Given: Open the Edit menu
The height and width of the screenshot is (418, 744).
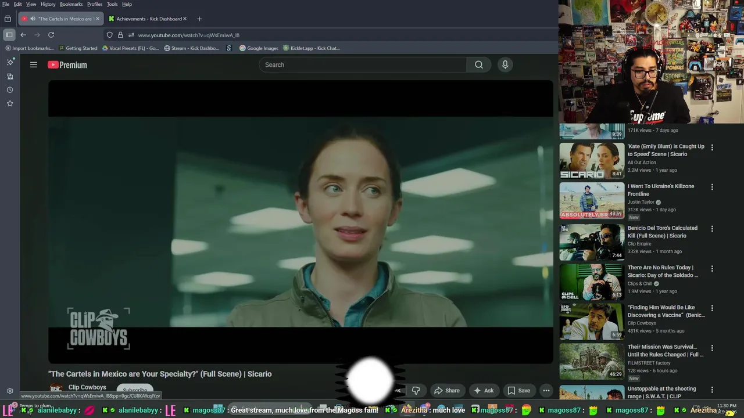Looking at the screenshot, I should click(x=18, y=4).
